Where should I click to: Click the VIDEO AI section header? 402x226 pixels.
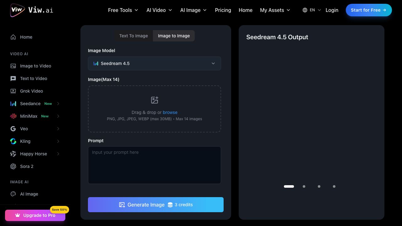point(19,54)
